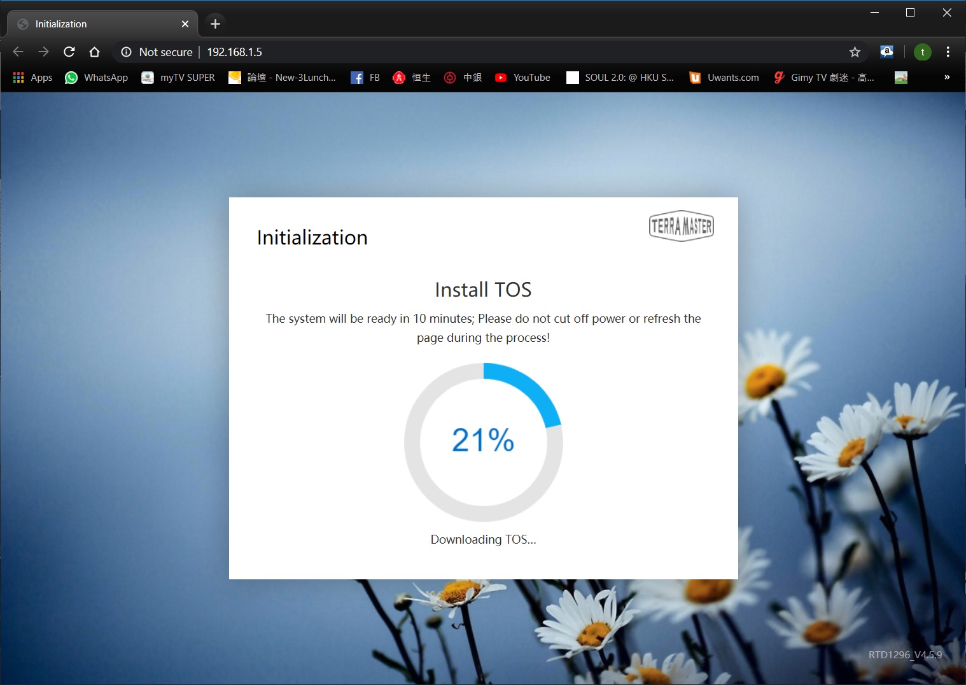Bookmark this page with the star icon

pos(855,52)
